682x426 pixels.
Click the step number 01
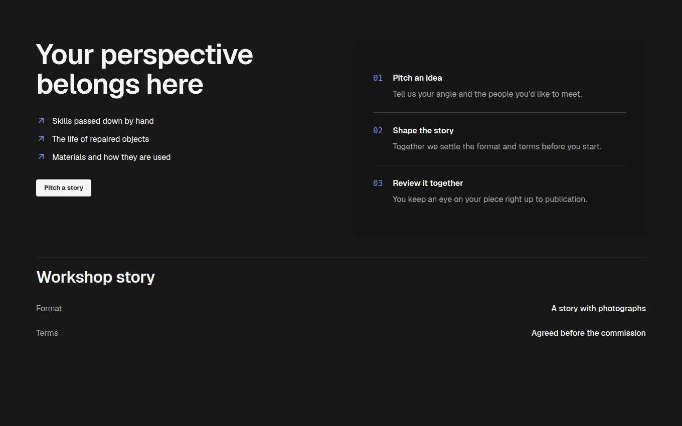point(378,78)
